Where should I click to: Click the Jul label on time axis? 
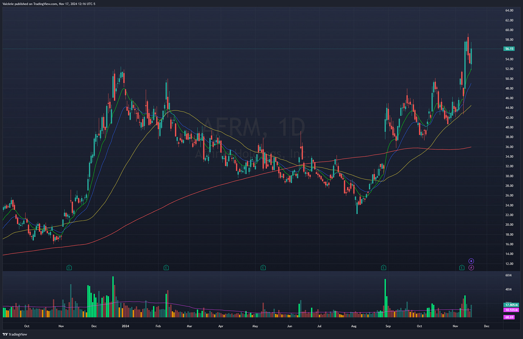click(319, 326)
